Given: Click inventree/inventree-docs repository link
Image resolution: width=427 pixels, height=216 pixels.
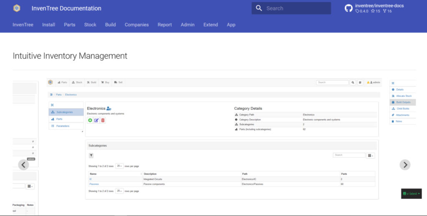Looking at the screenshot, I should coord(379,6).
